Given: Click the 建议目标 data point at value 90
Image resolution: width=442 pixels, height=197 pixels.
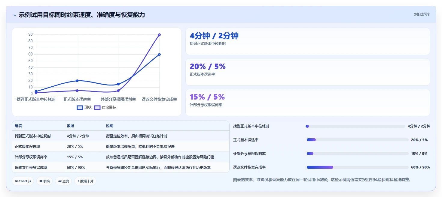Looking at the screenshot, I should coord(159,35).
